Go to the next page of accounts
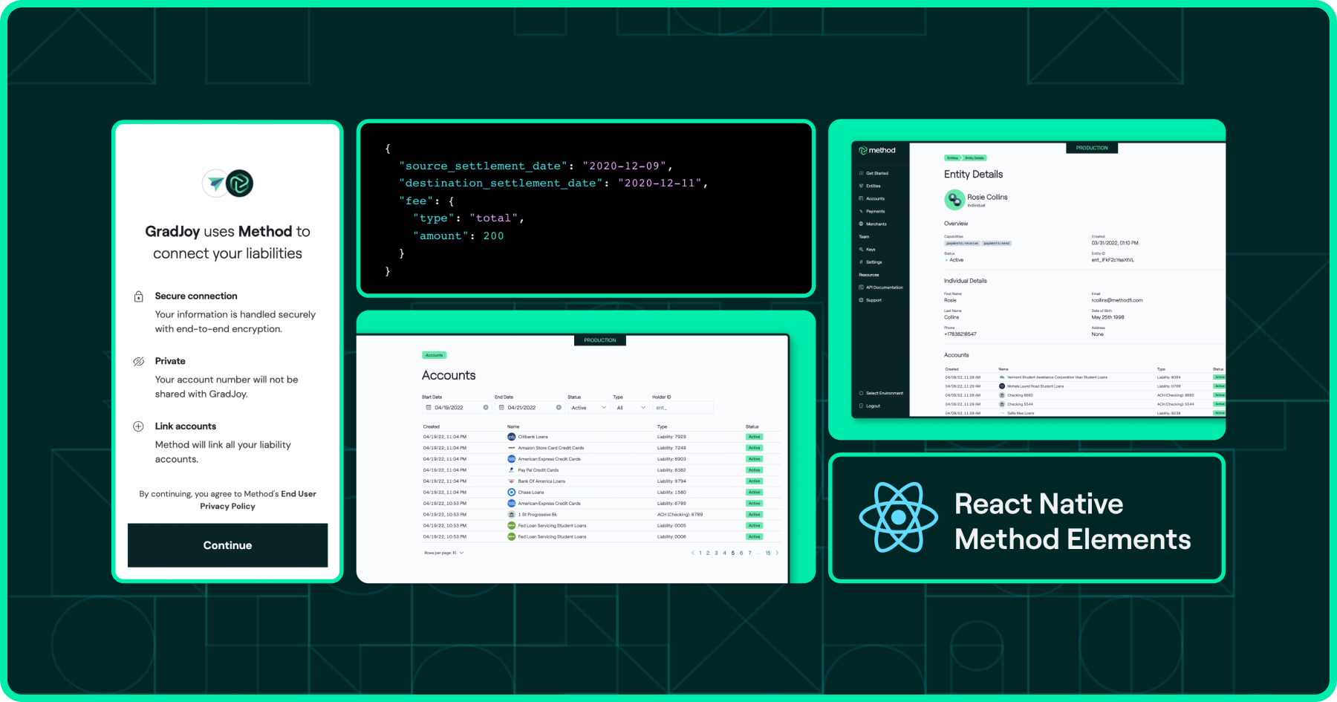Screen dimensions: 1337x702 coord(777,553)
